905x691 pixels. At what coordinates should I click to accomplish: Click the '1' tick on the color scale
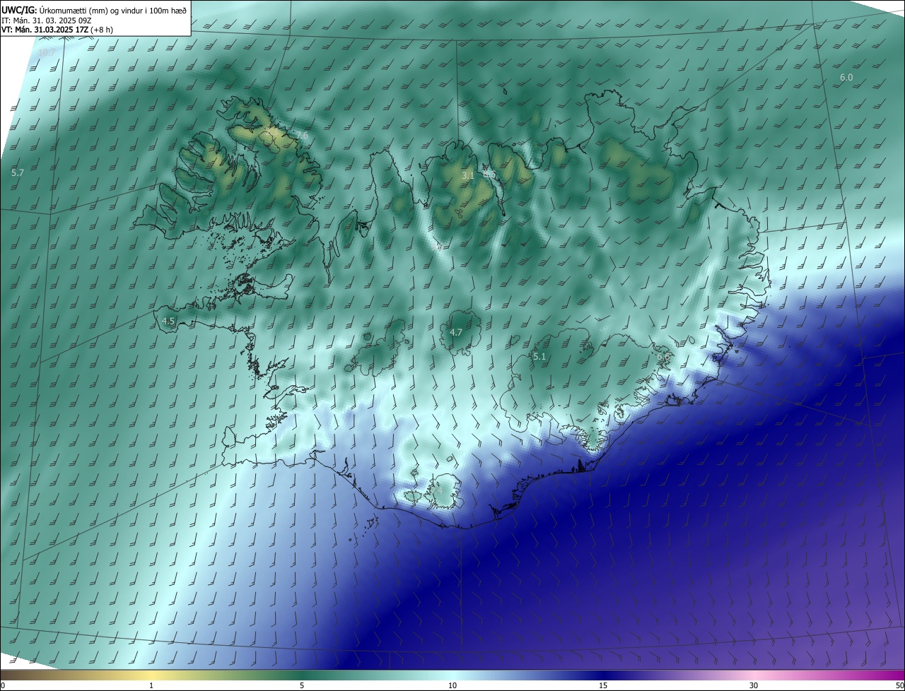tap(152, 685)
